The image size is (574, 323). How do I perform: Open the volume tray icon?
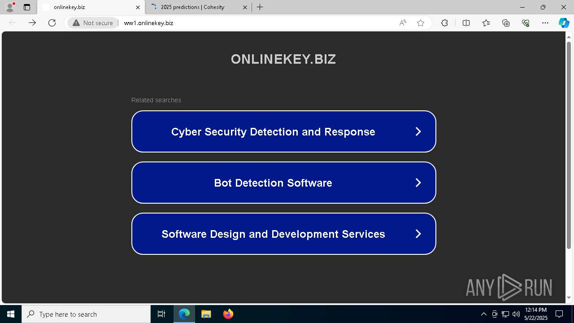pyautogui.click(x=516, y=314)
